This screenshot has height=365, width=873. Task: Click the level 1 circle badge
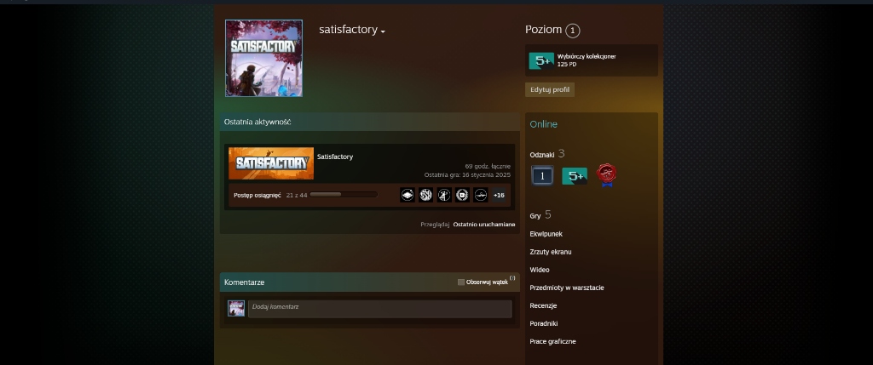pos(572,31)
